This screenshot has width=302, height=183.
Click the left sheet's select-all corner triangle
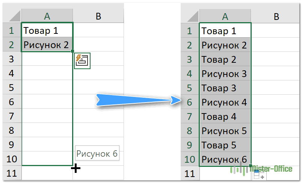[14, 16]
